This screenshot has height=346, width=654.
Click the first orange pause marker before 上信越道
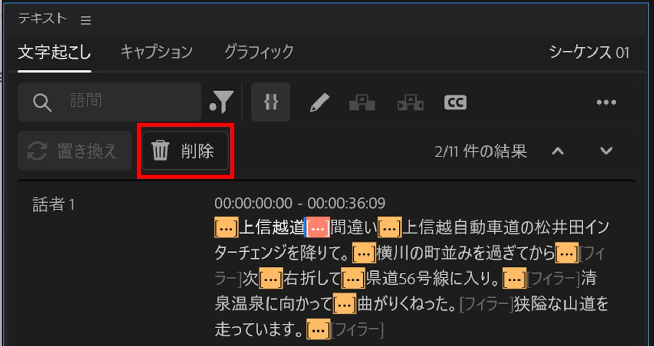click(x=226, y=228)
